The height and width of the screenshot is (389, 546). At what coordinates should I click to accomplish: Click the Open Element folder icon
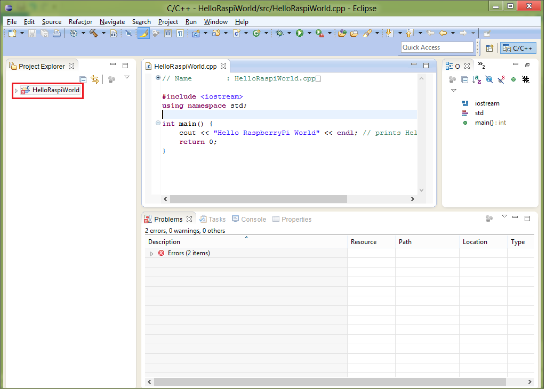[342, 34]
